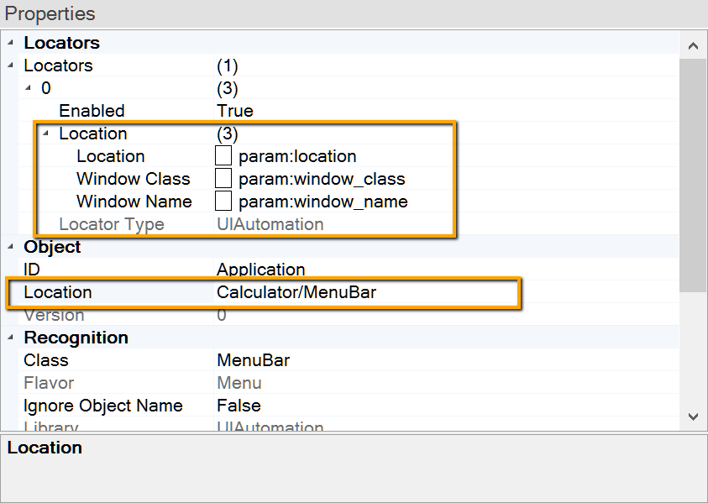Collapse the locator item 0 node
This screenshot has height=503, width=708.
tap(28, 88)
